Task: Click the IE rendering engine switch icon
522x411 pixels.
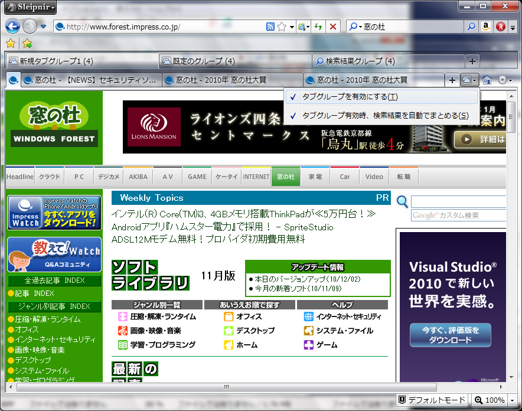Action: (304, 27)
